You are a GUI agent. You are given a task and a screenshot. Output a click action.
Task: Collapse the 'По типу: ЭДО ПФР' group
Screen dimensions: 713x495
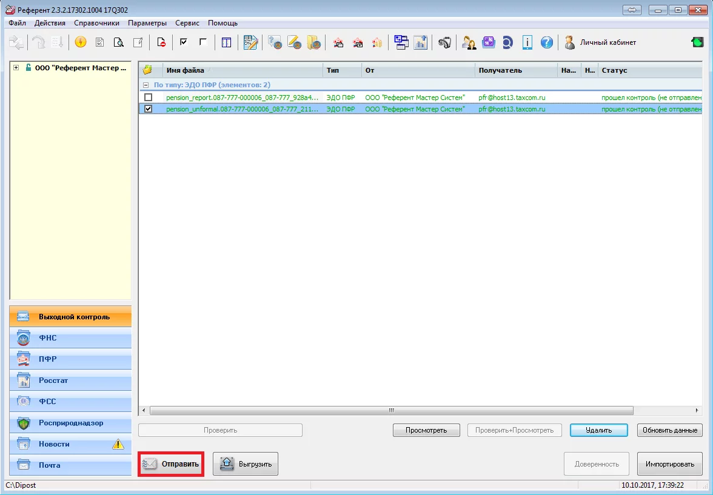[146, 85]
